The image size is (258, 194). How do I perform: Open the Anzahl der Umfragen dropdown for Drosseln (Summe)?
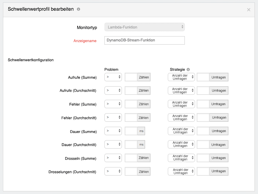(x=181, y=158)
